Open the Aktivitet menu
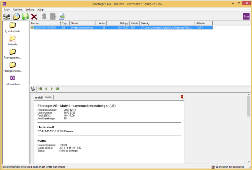Screen dimensions: 252x170 18,10
